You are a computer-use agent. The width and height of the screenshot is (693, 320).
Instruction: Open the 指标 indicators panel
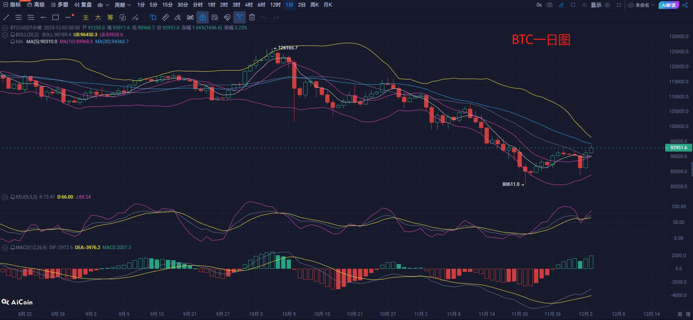(12, 5)
